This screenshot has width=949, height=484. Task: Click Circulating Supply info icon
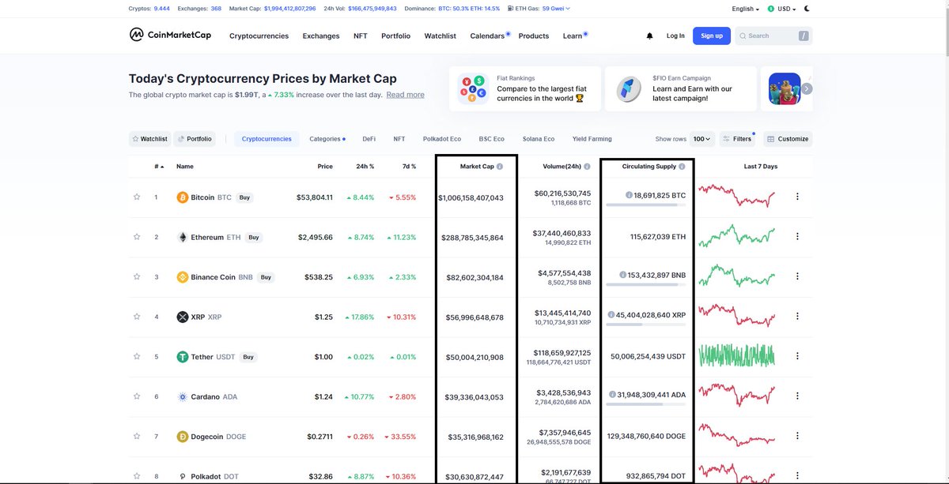[682, 167]
